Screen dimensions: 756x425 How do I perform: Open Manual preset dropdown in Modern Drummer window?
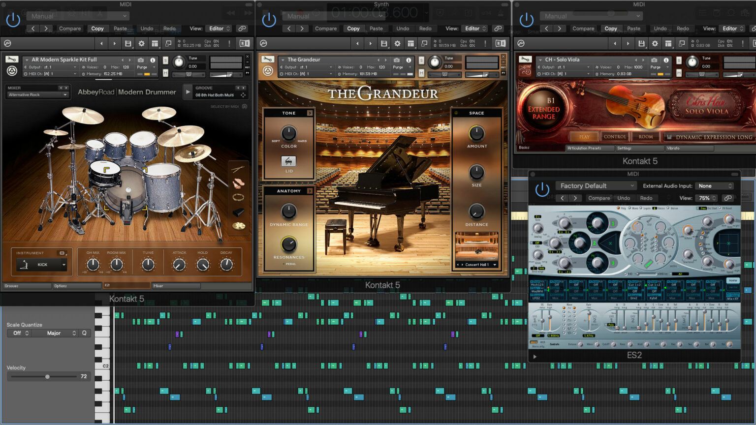pos(77,16)
